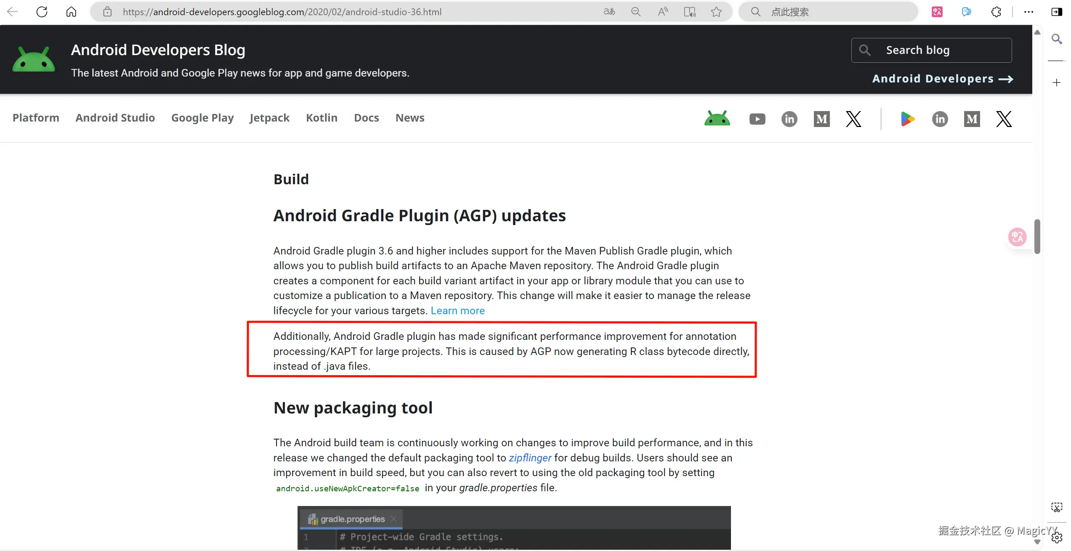Open immersive reader icon in address bar
Image resolution: width=1071 pixels, height=551 pixels.
(x=689, y=12)
